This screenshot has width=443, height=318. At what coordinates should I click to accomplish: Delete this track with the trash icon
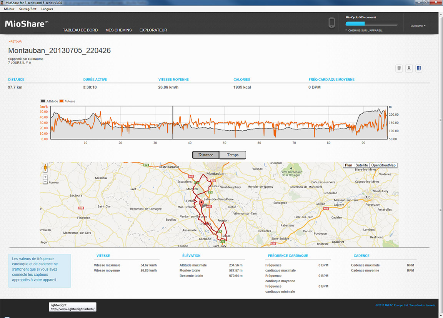pyautogui.click(x=399, y=68)
